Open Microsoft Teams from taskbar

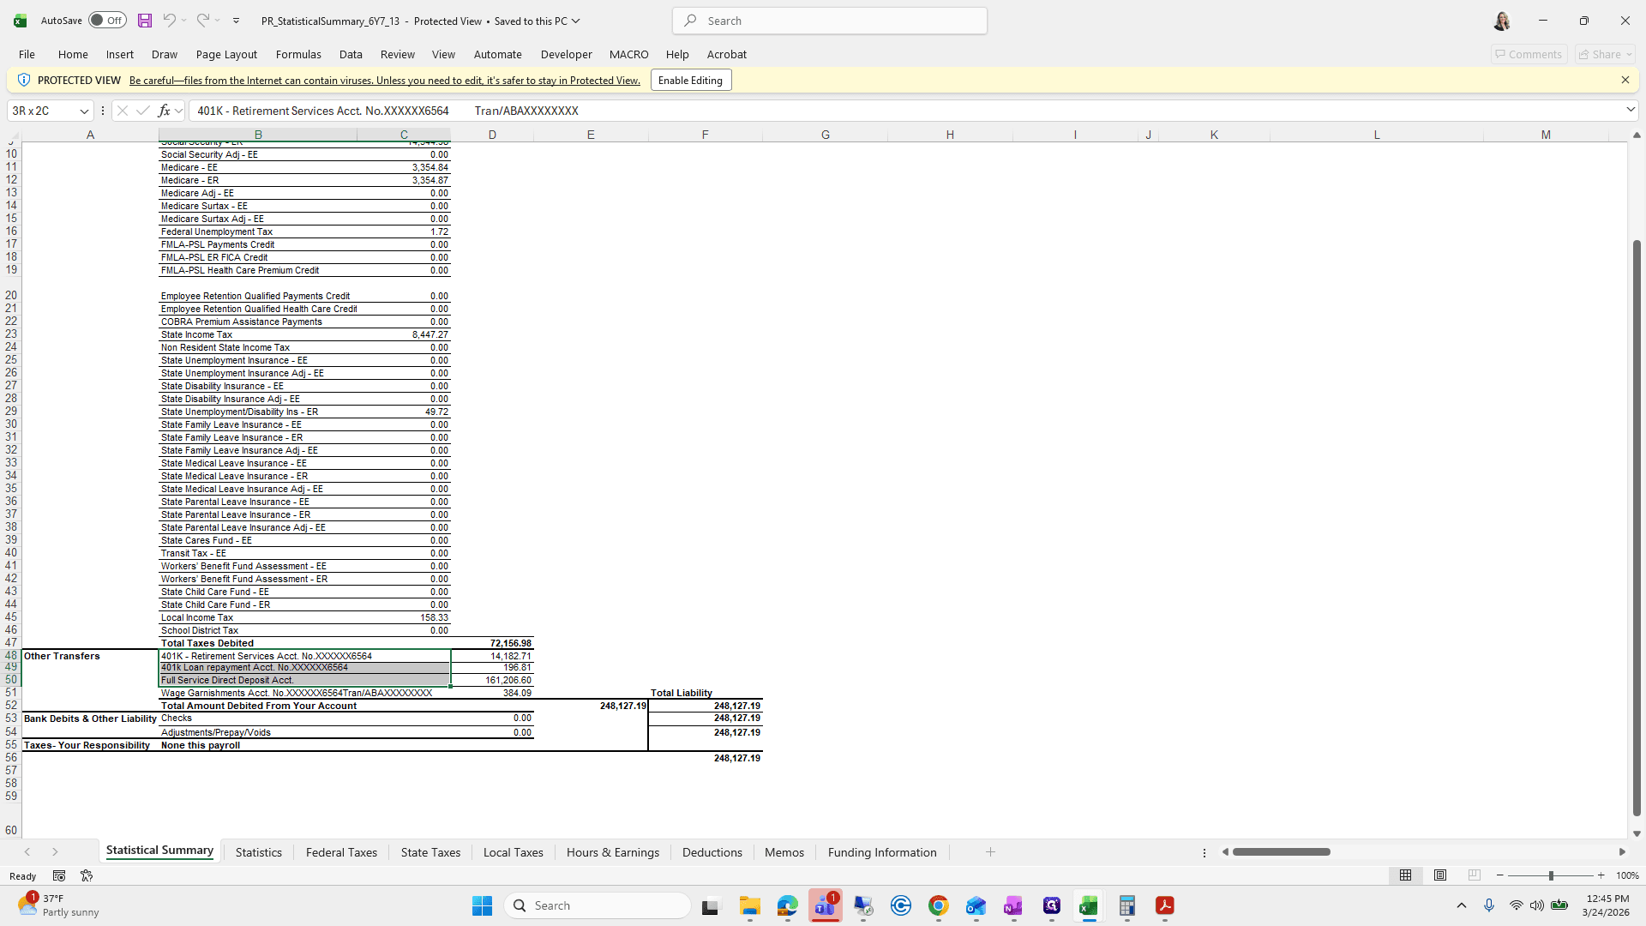[826, 905]
